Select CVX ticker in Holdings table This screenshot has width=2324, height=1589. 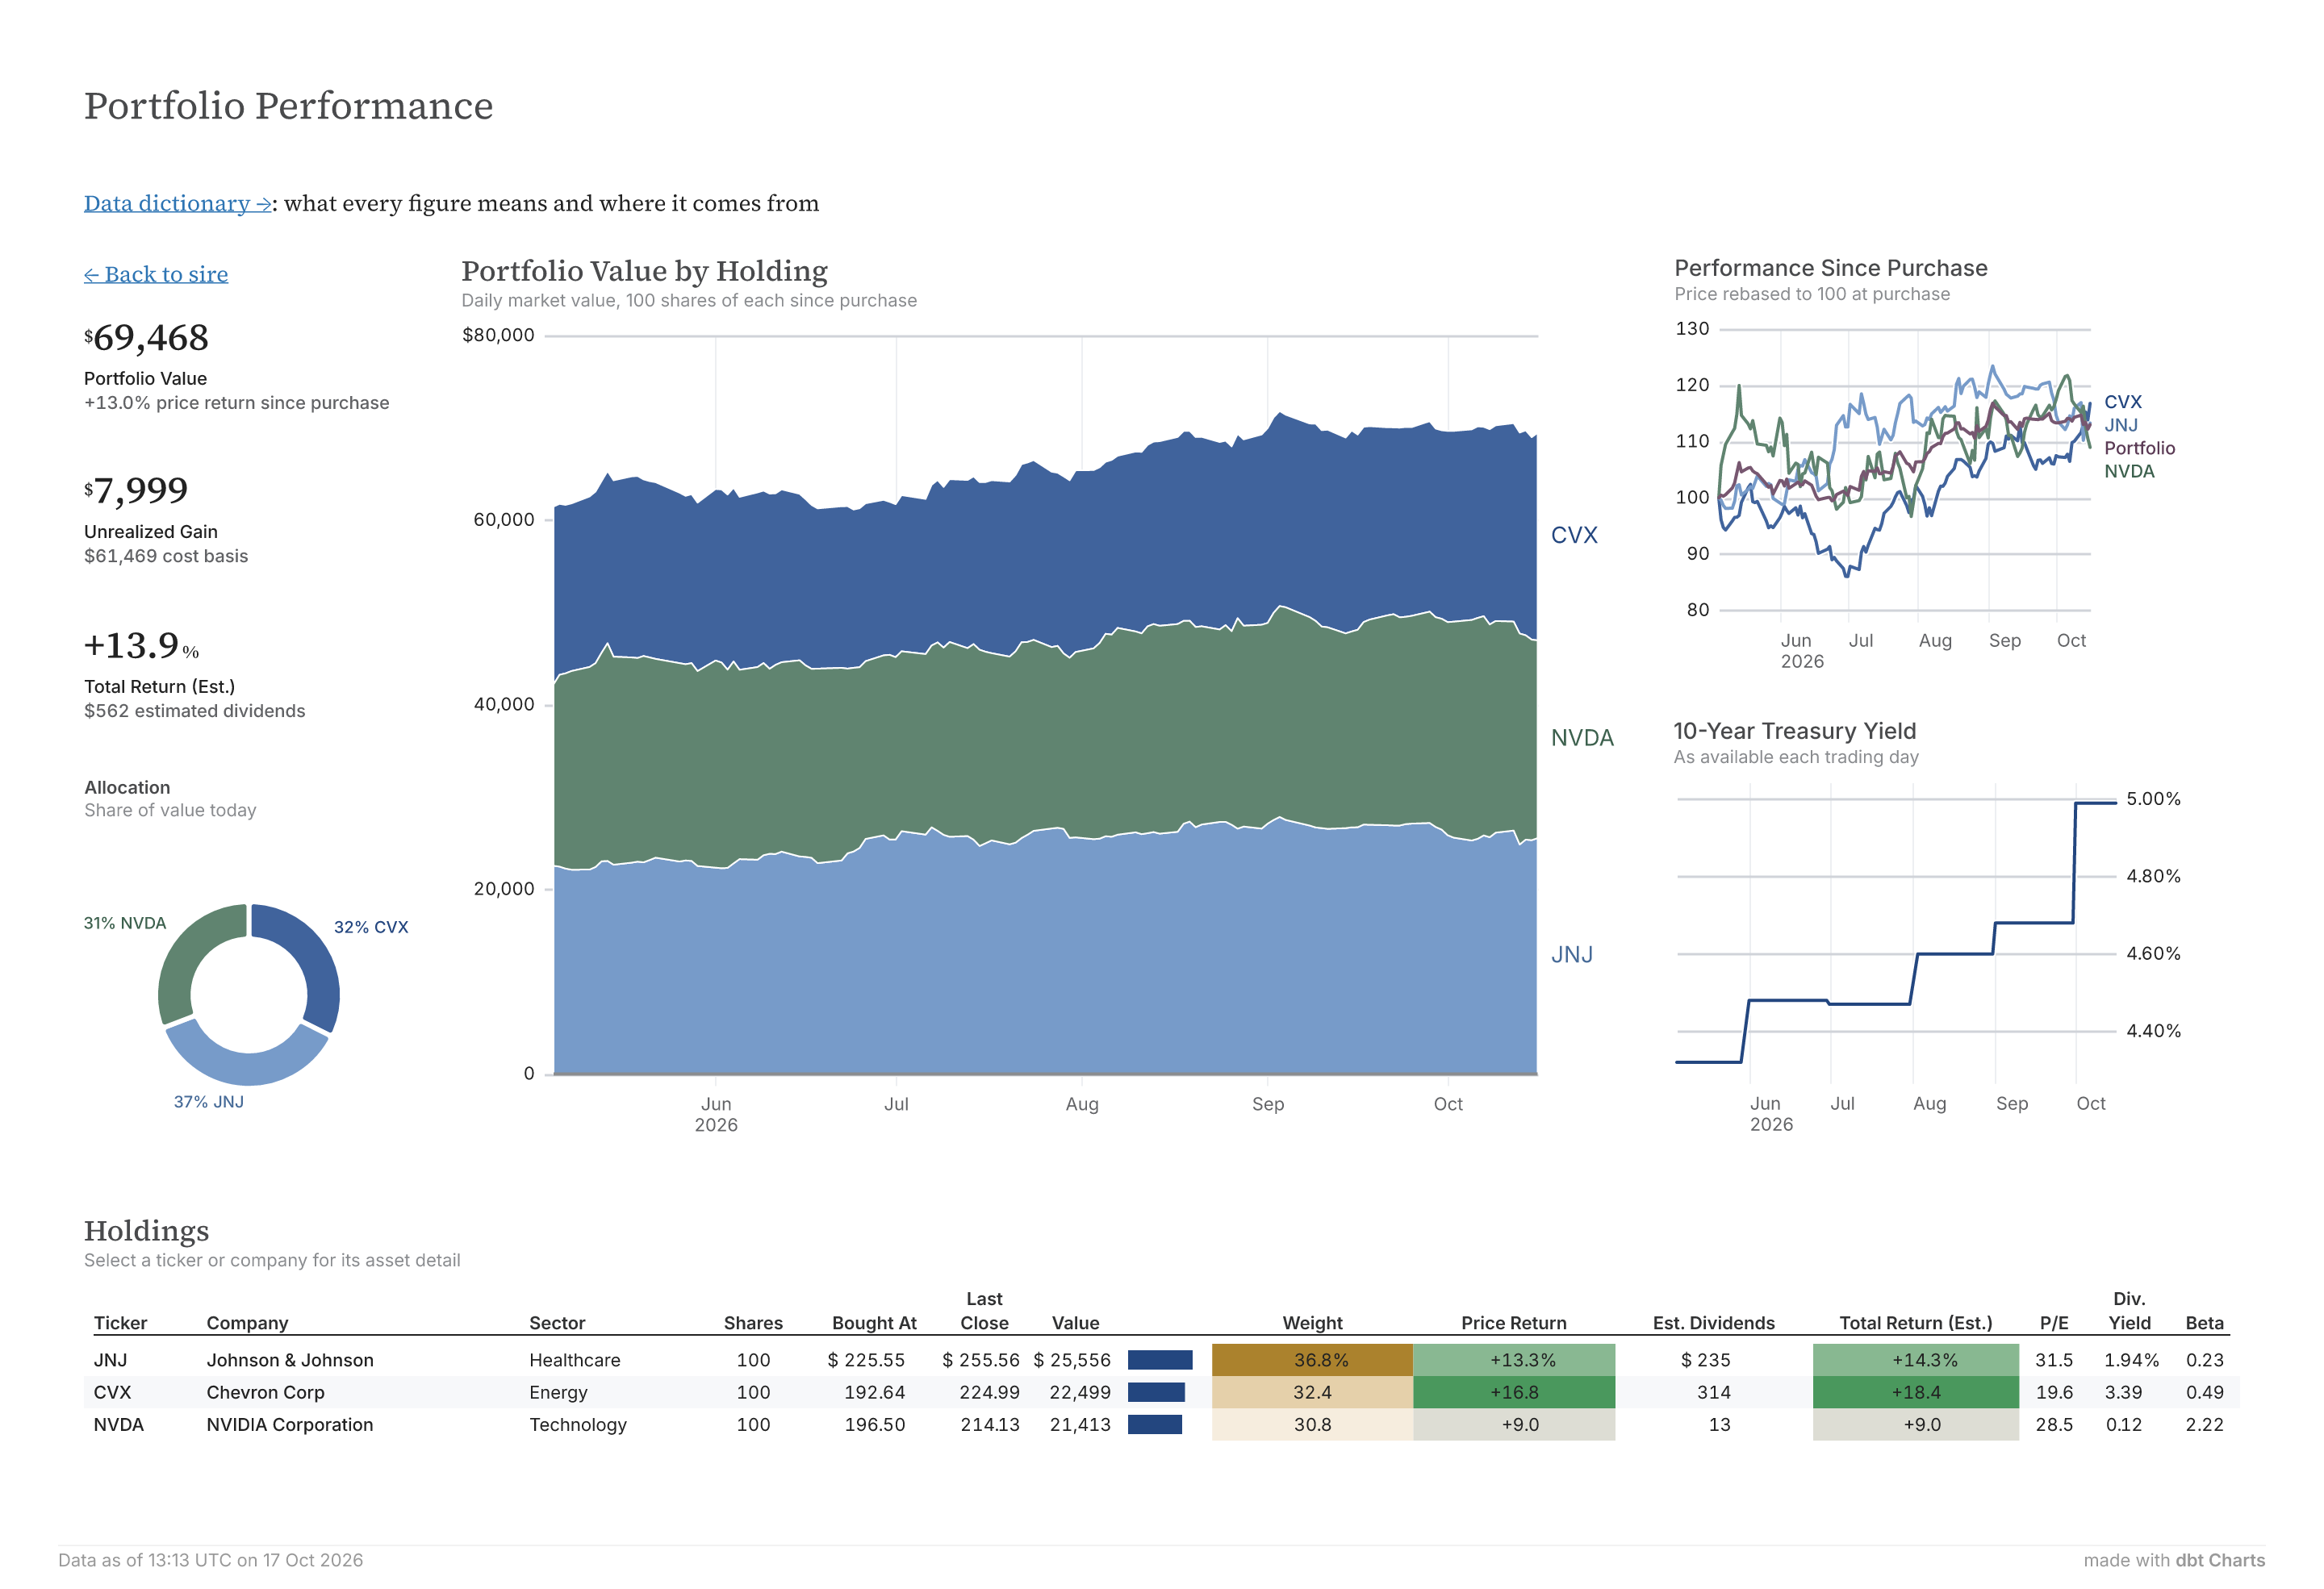112,1392
